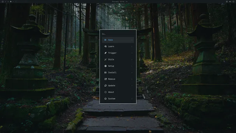Click the Setup gear icon

click(105, 66)
